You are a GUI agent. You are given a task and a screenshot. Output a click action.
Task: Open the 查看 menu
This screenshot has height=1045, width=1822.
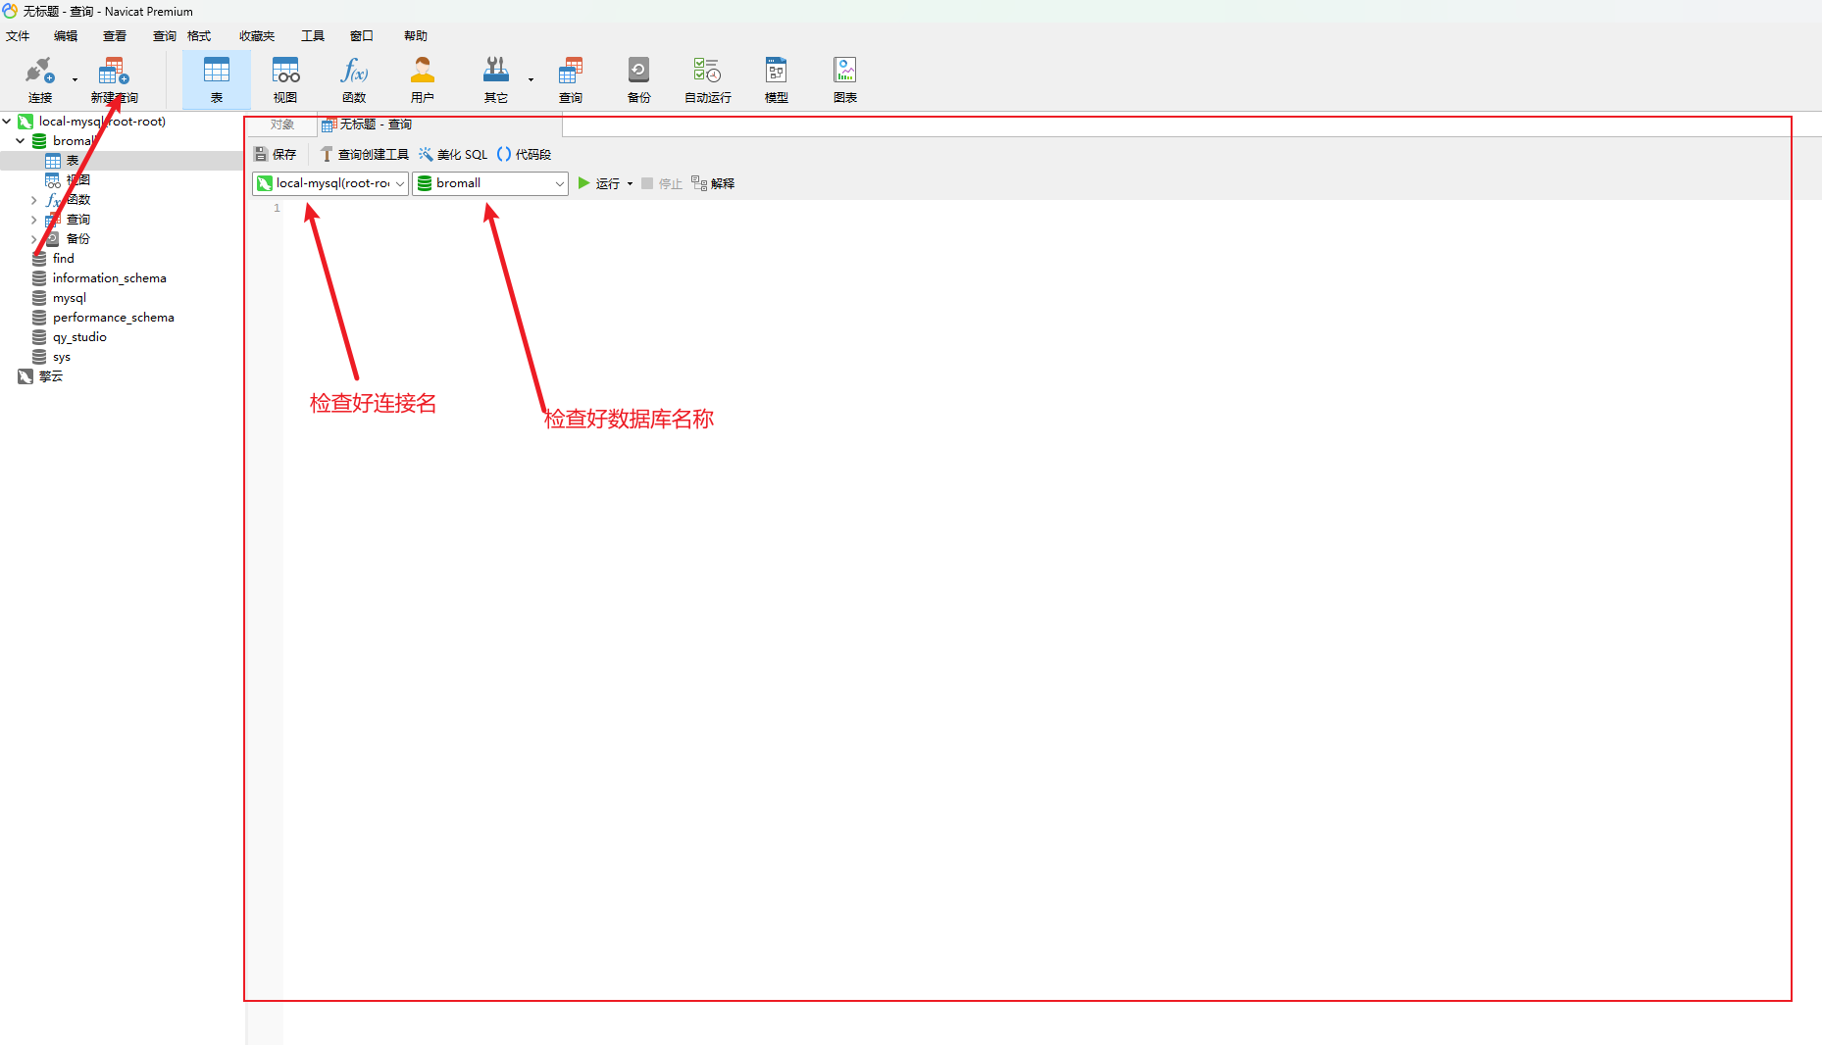(115, 36)
